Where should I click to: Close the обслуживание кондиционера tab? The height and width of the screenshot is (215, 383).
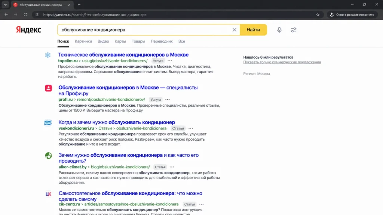(69, 4)
